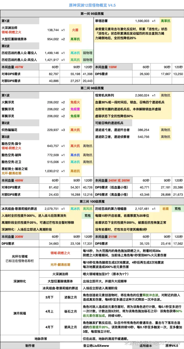Select the HP value 386,254
The width and height of the screenshot is (184, 349).
pos(144,130)
